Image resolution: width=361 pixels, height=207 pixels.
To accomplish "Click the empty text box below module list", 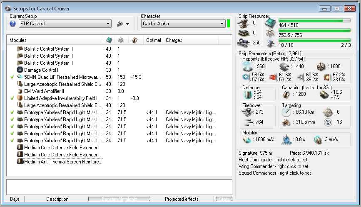I will (119, 187).
